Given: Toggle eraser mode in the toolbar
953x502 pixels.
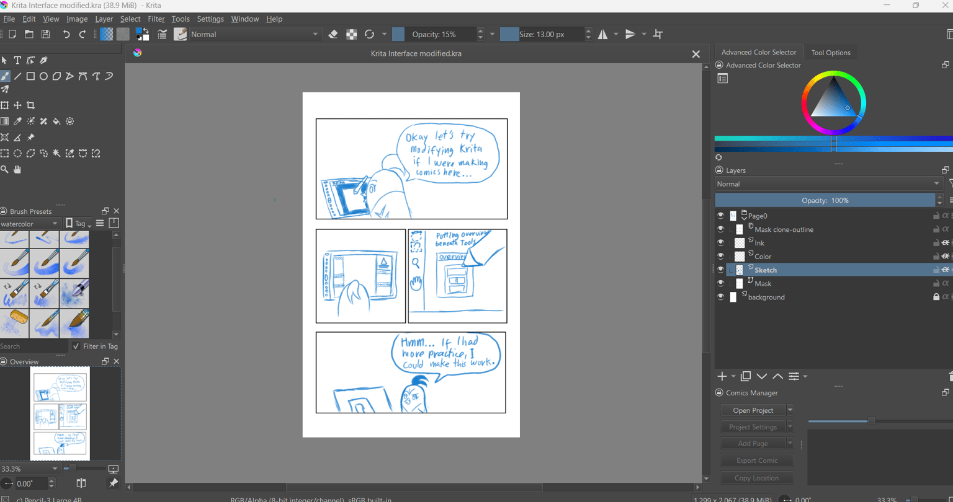Looking at the screenshot, I should pos(333,34).
